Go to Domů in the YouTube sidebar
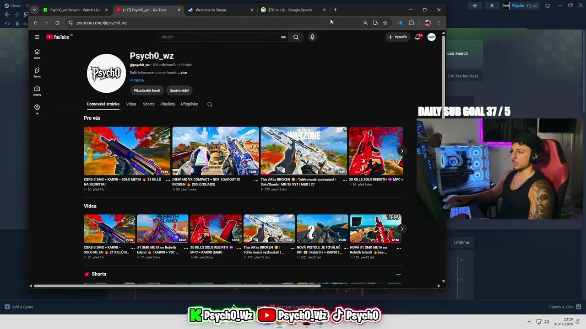The image size is (586, 329). coord(37,54)
